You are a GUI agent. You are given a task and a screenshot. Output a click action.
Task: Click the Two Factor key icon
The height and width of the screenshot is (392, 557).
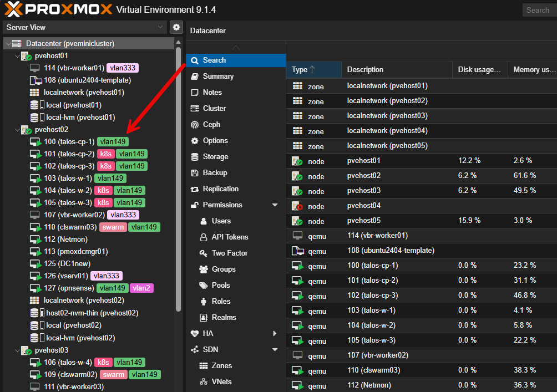204,253
